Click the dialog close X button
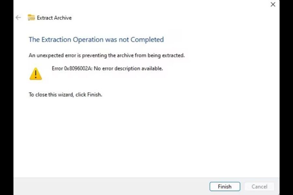 coord(273,5)
